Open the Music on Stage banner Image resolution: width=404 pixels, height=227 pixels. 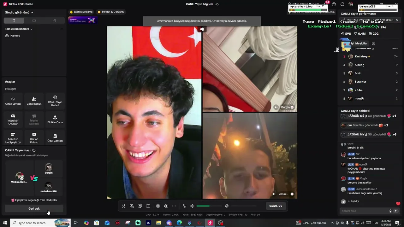pos(83,20)
